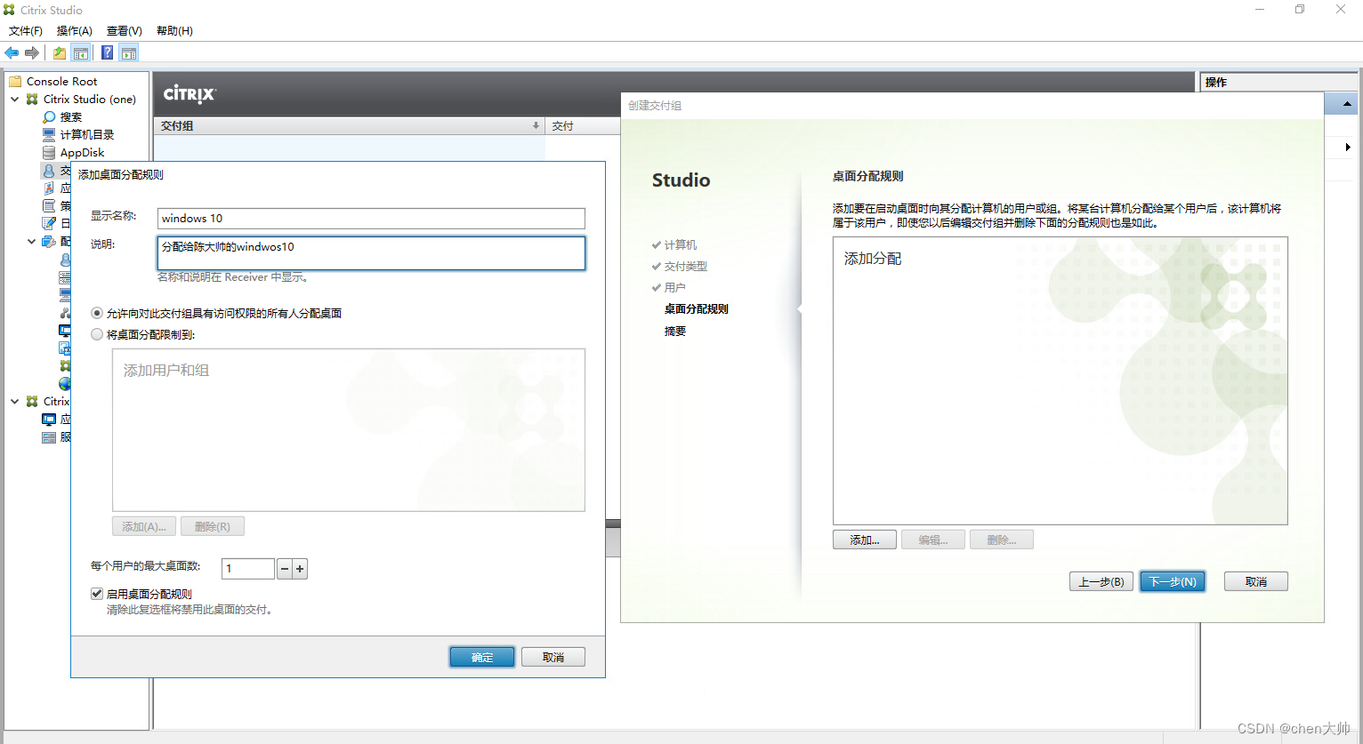This screenshot has width=1363, height=744.
Task: Click the disabled 删除(R) button in dialog
Action: 213,526
